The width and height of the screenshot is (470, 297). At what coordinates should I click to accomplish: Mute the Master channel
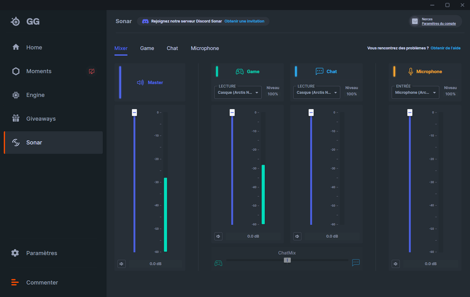(121, 264)
